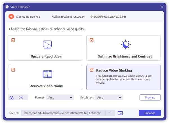Viewport: 169px width, 123px height.
Task: Uncheck the Upscale Resolution checkbox
Action: pos(13,40)
